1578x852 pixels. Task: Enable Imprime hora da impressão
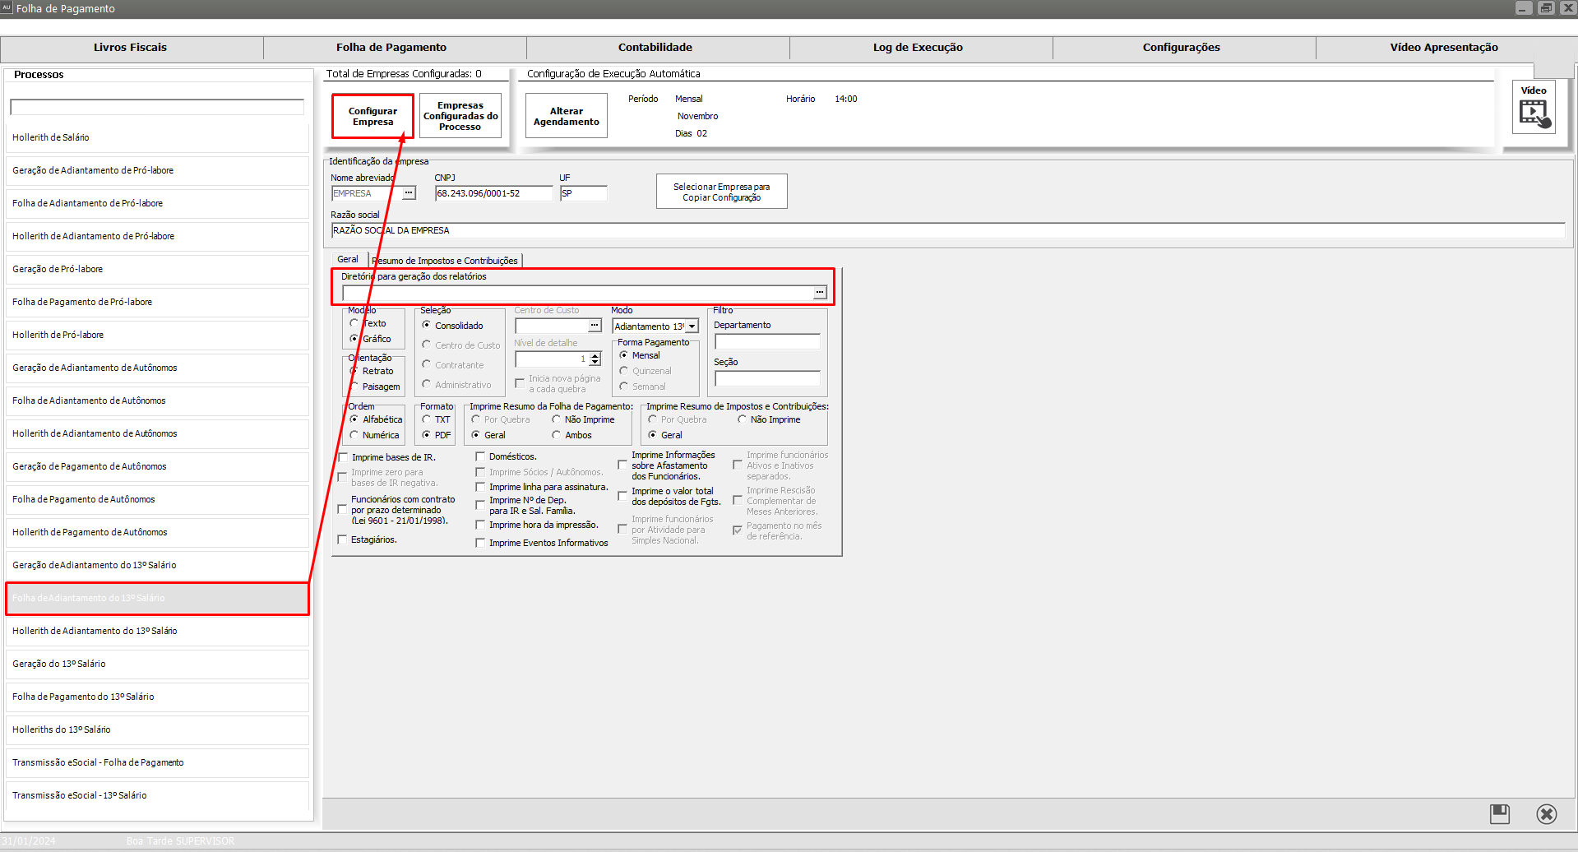point(480,525)
